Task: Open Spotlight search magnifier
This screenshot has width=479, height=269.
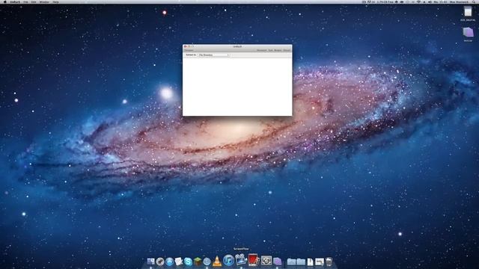Action: point(474,1)
